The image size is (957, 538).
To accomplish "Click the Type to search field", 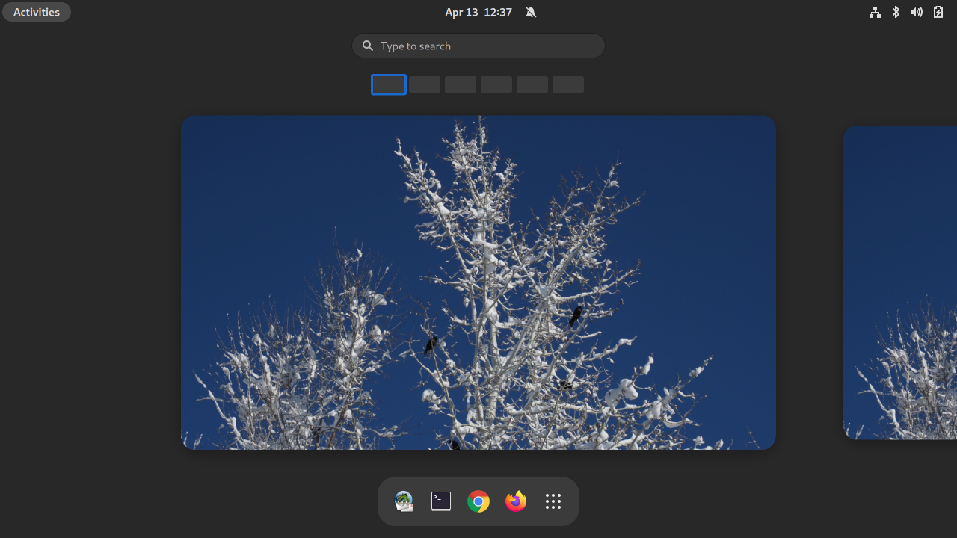I will (478, 46).
